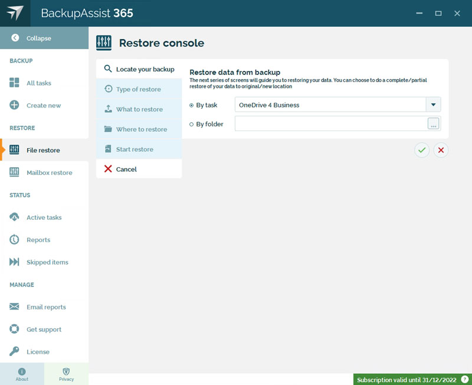The image size is (472, 385).
Task: Open the Email reports menu item
Action: 44,307
